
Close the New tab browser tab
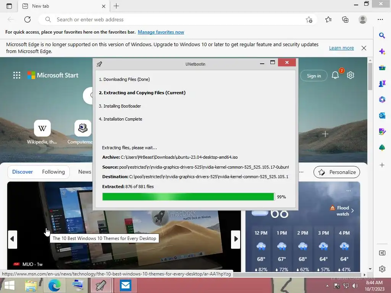103,6
